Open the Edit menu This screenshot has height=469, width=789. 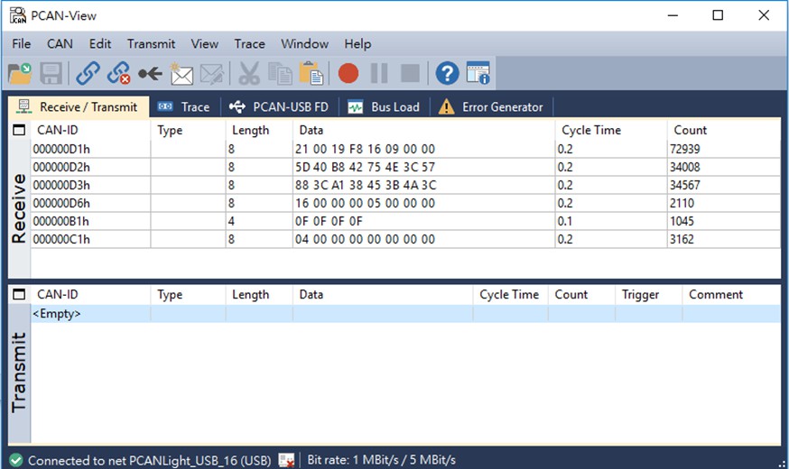pos(100,43)
